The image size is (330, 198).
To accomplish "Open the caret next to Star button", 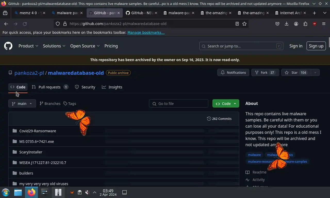I will (x=315, y=73).
